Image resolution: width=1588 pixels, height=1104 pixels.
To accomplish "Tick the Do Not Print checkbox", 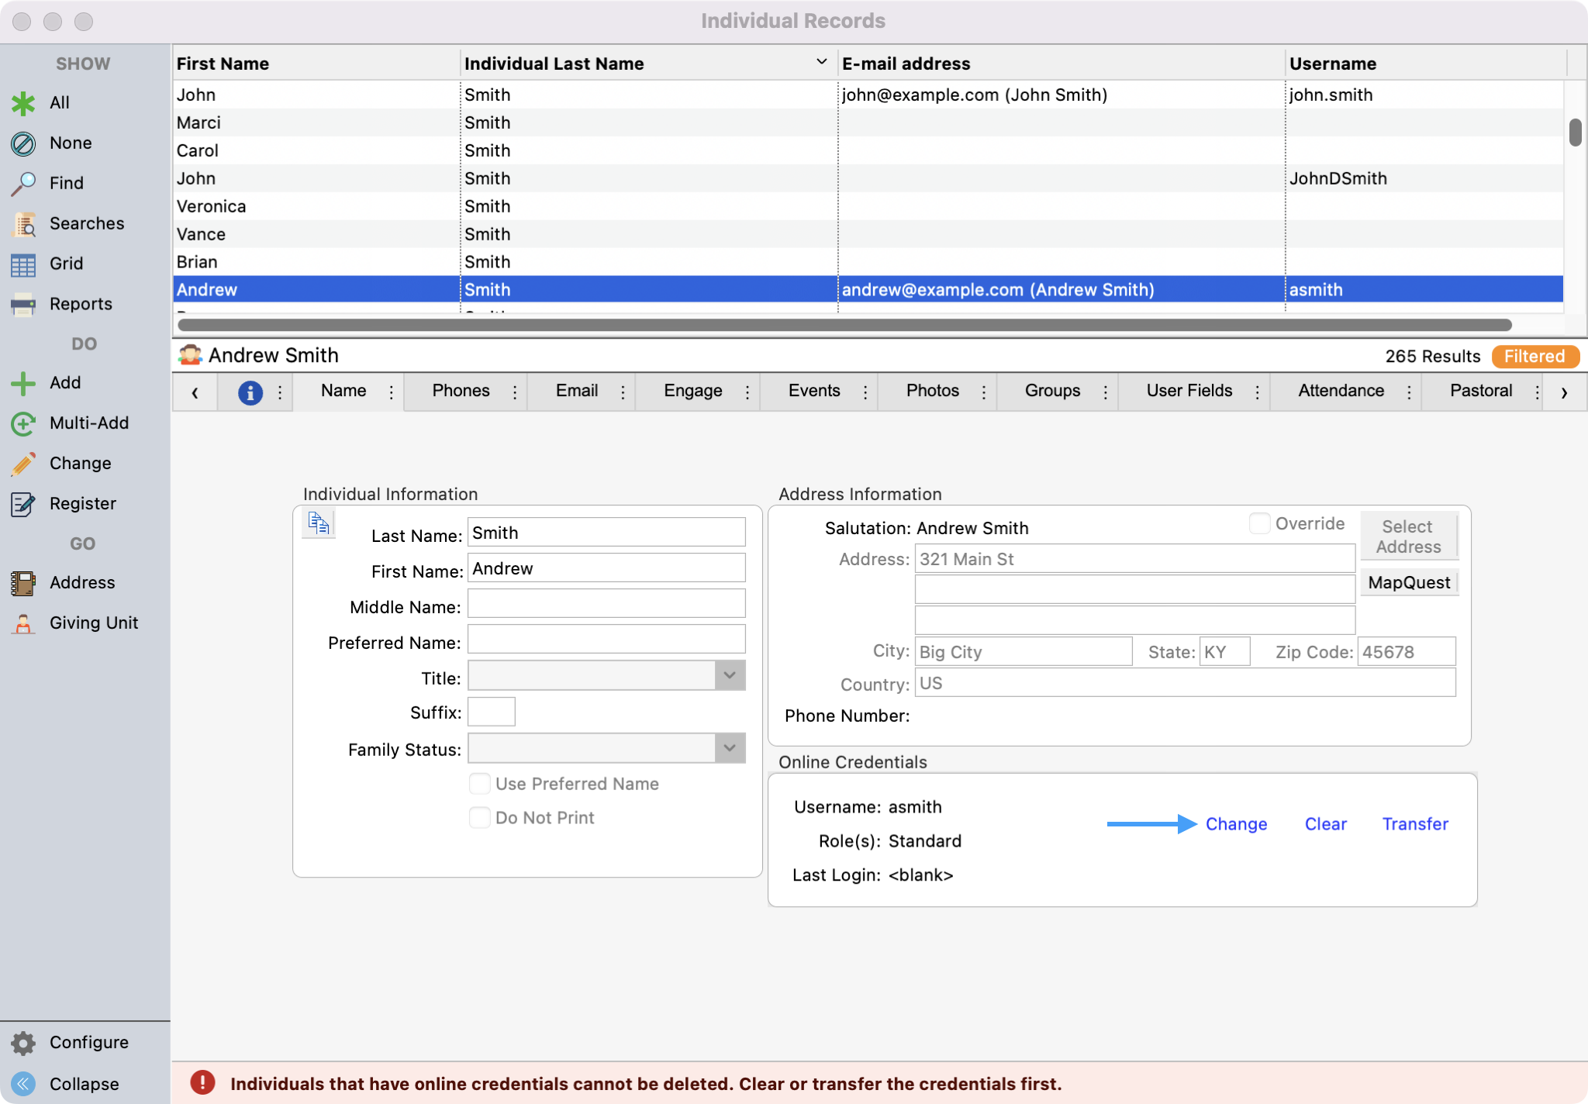I will 480,818.
